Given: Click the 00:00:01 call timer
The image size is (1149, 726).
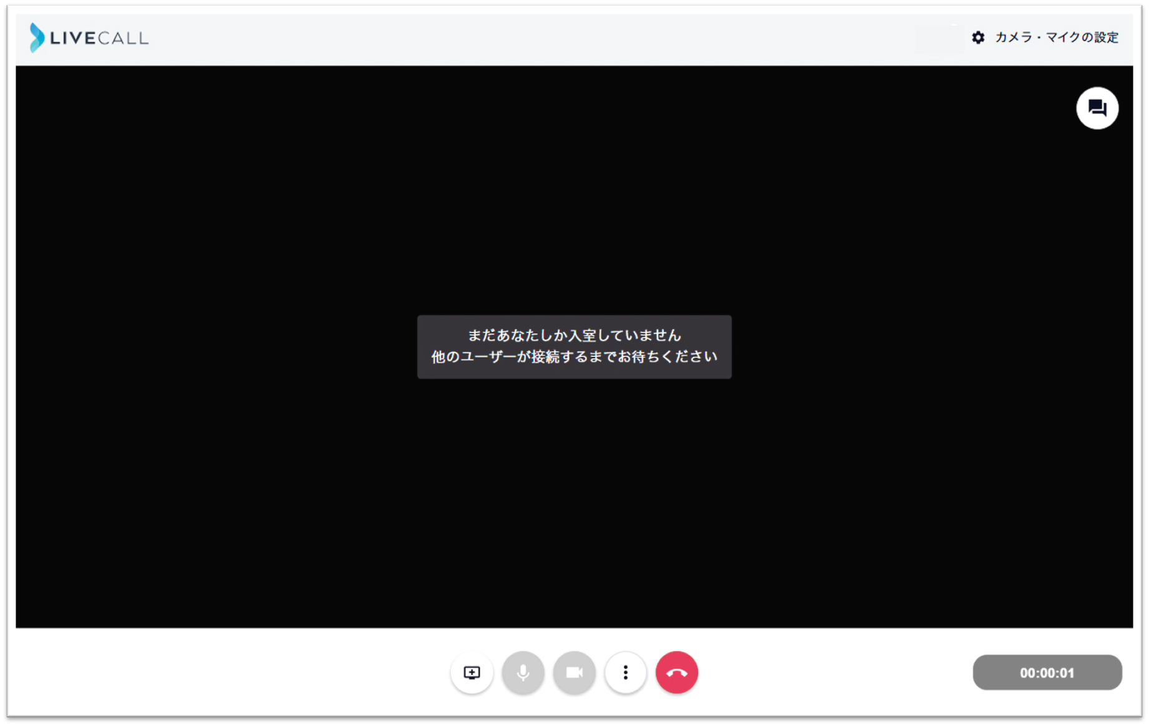Looking at the screenshot, I should (1047, 672).
